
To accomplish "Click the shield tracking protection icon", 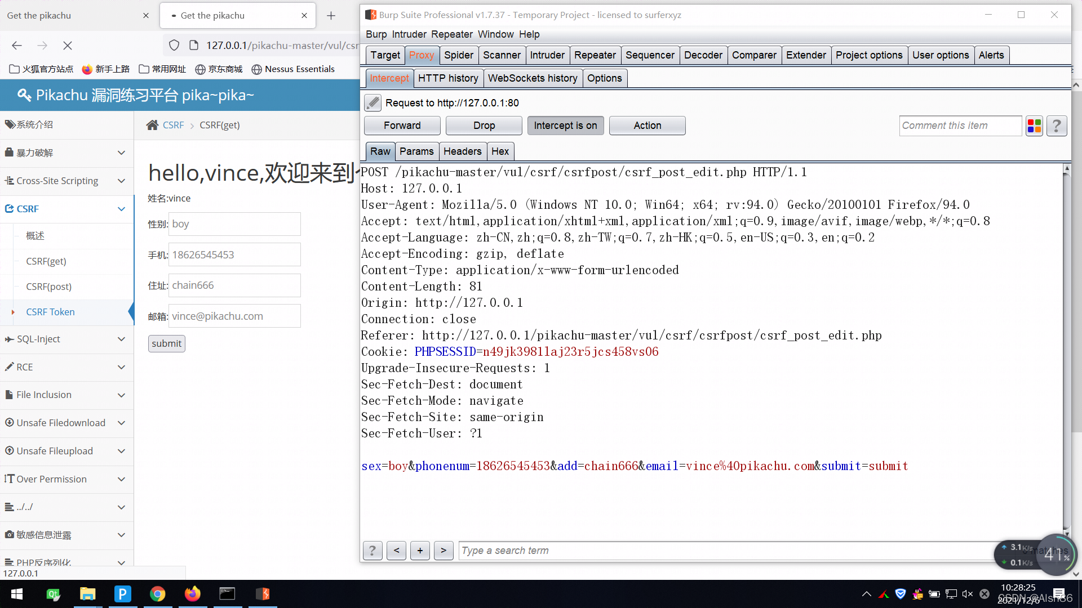I will pos(174,46).
